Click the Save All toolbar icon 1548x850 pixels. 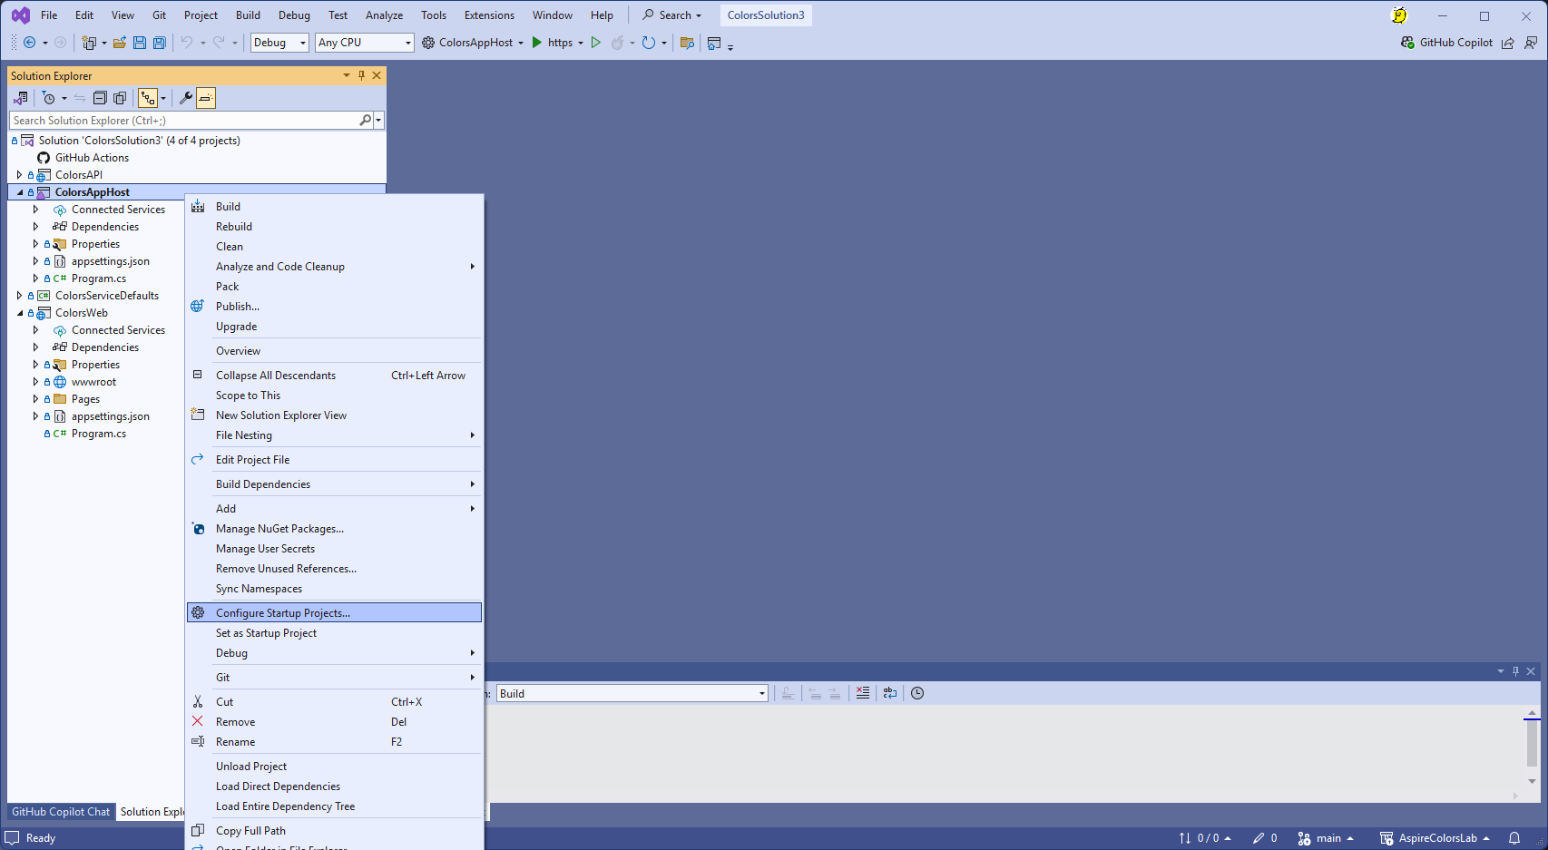coord(160,43)
